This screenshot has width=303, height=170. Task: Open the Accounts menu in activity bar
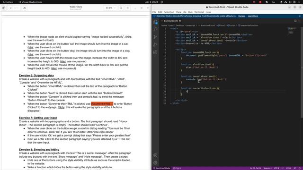pos(155,155)
